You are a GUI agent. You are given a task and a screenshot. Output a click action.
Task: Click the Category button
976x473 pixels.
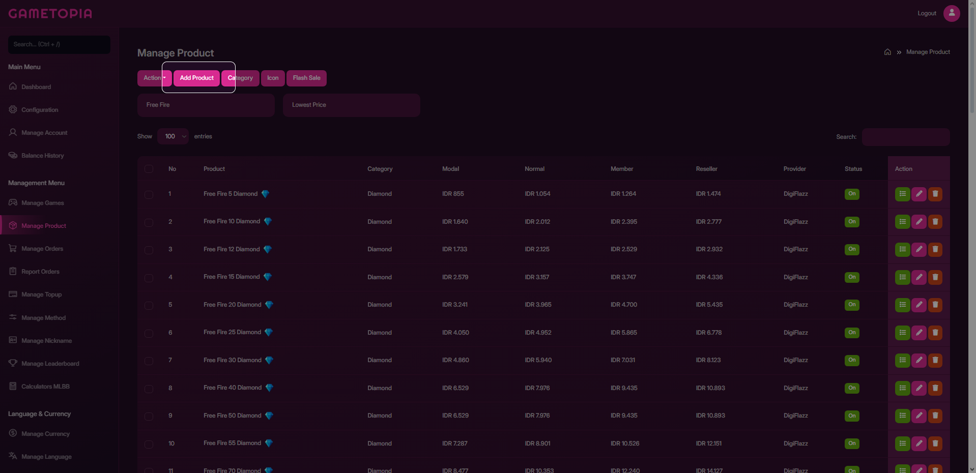pos(240,78)
